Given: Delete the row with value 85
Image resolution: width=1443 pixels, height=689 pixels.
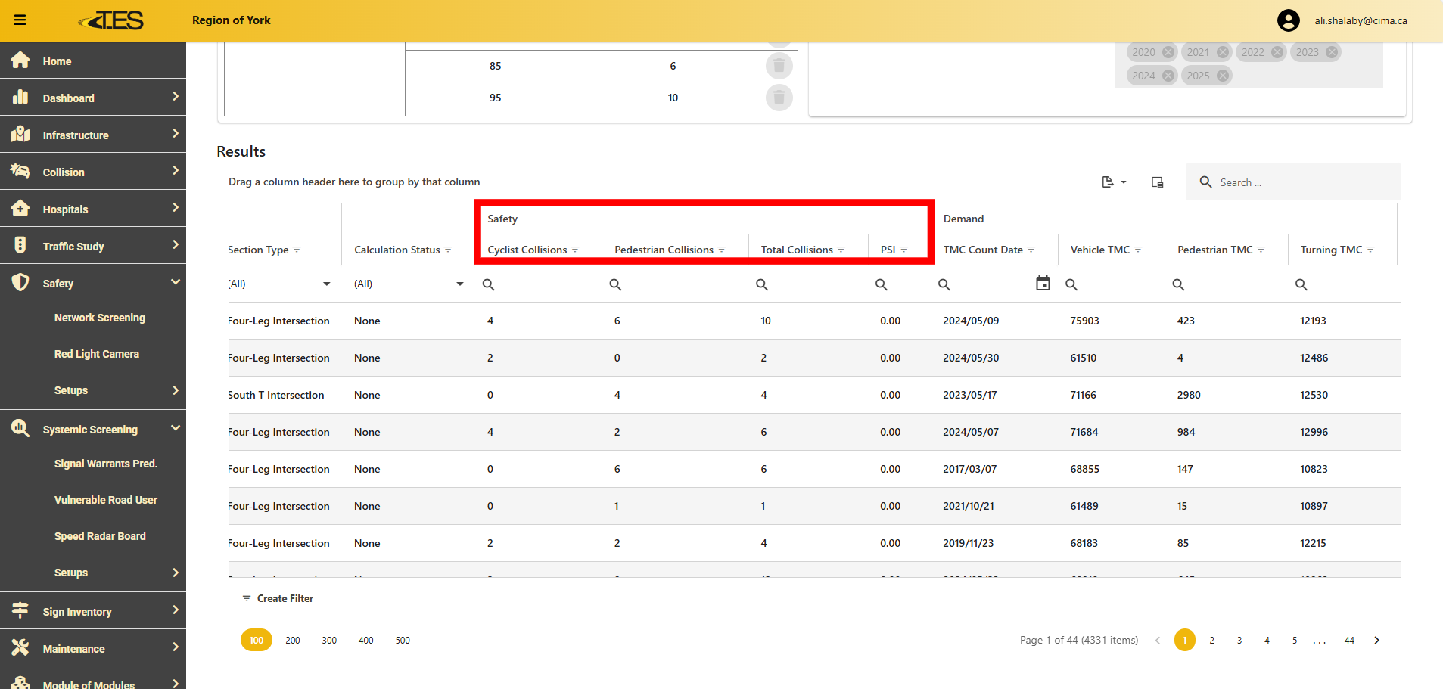Looking at the screenshot, I should click(779, 67).
